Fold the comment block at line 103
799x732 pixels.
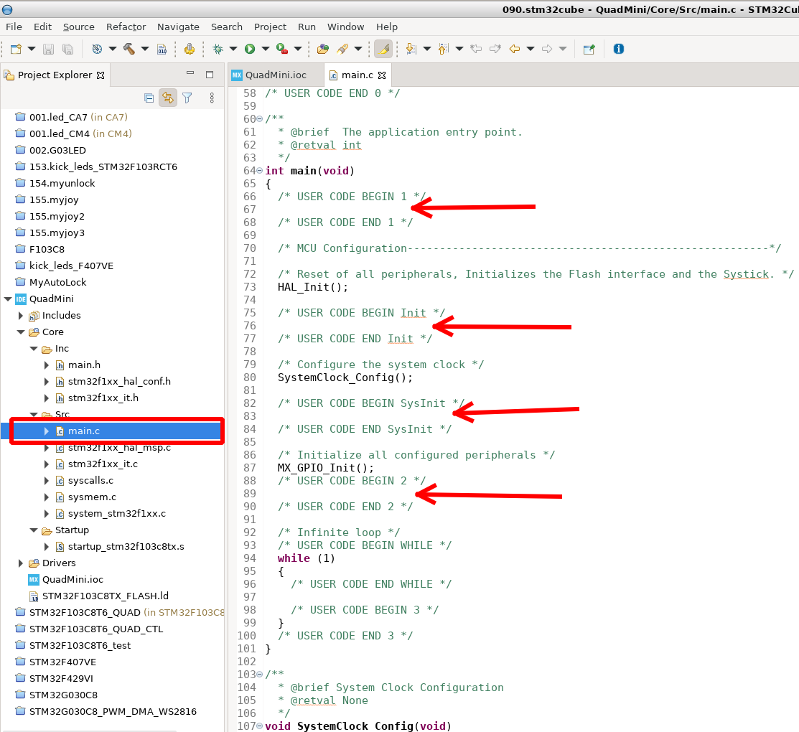tap(260, 675)
